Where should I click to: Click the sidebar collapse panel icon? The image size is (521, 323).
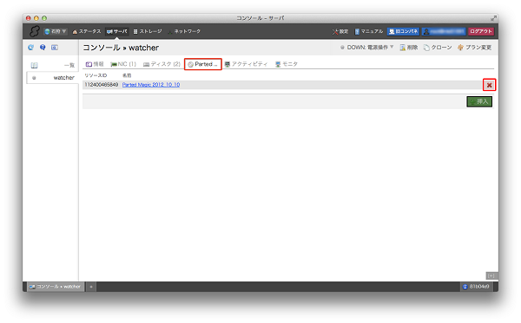[x=55, y=48]
